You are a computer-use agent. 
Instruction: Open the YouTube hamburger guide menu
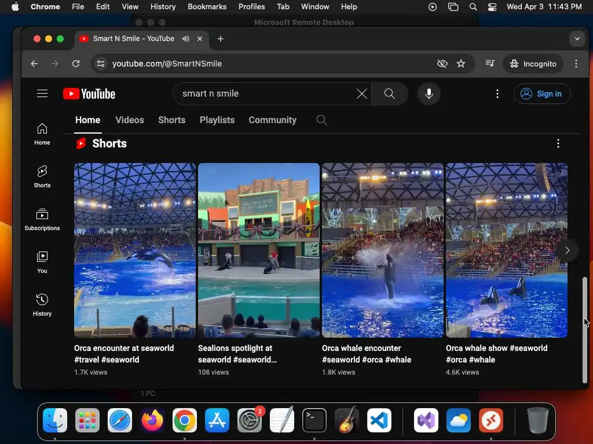tap(42, 93)
